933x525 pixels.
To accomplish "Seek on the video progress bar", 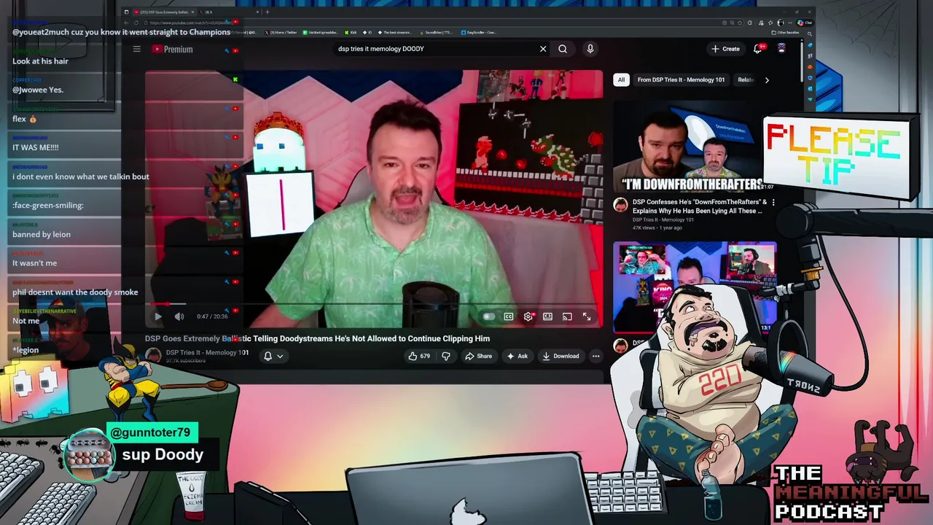I will 373,304.
